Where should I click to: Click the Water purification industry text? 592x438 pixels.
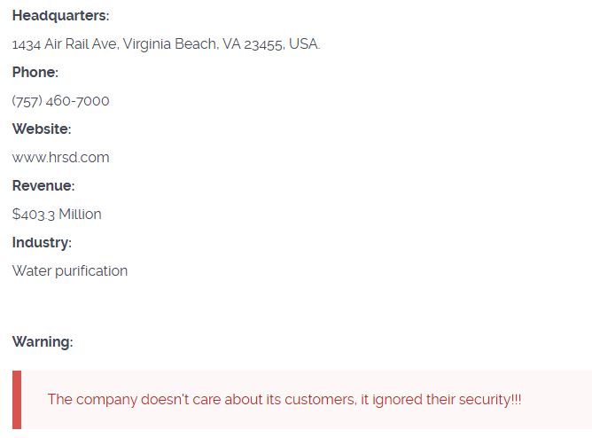(70, 271)
